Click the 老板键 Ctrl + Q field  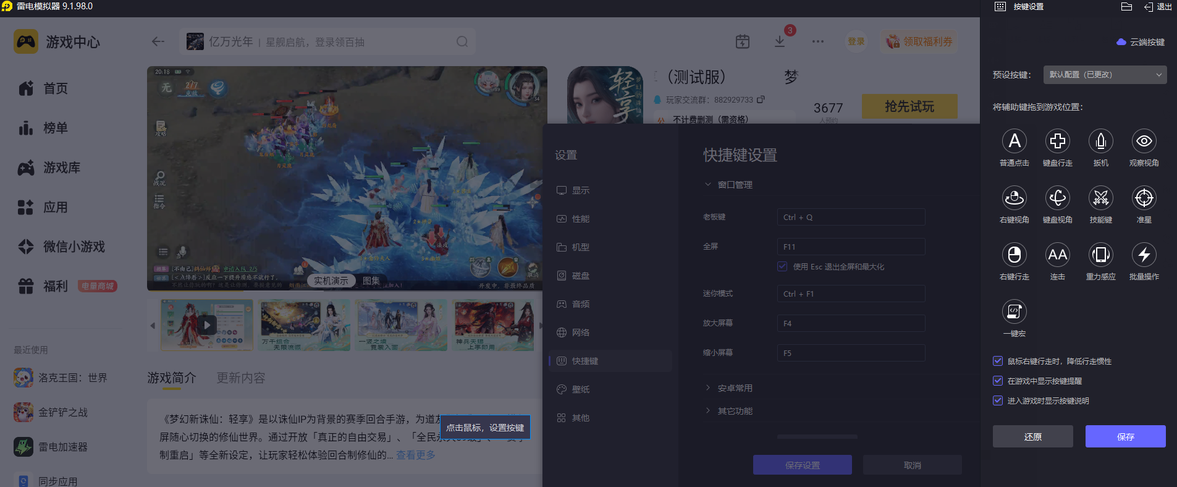click(851, 217)
